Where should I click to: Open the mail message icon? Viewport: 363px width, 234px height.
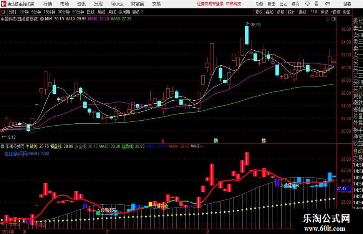pyautogui.click(x=327, y=4)
